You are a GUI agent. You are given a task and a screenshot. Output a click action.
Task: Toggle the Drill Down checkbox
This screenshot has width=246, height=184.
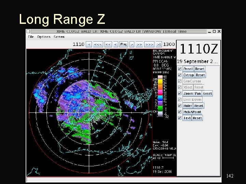(180, 99)
